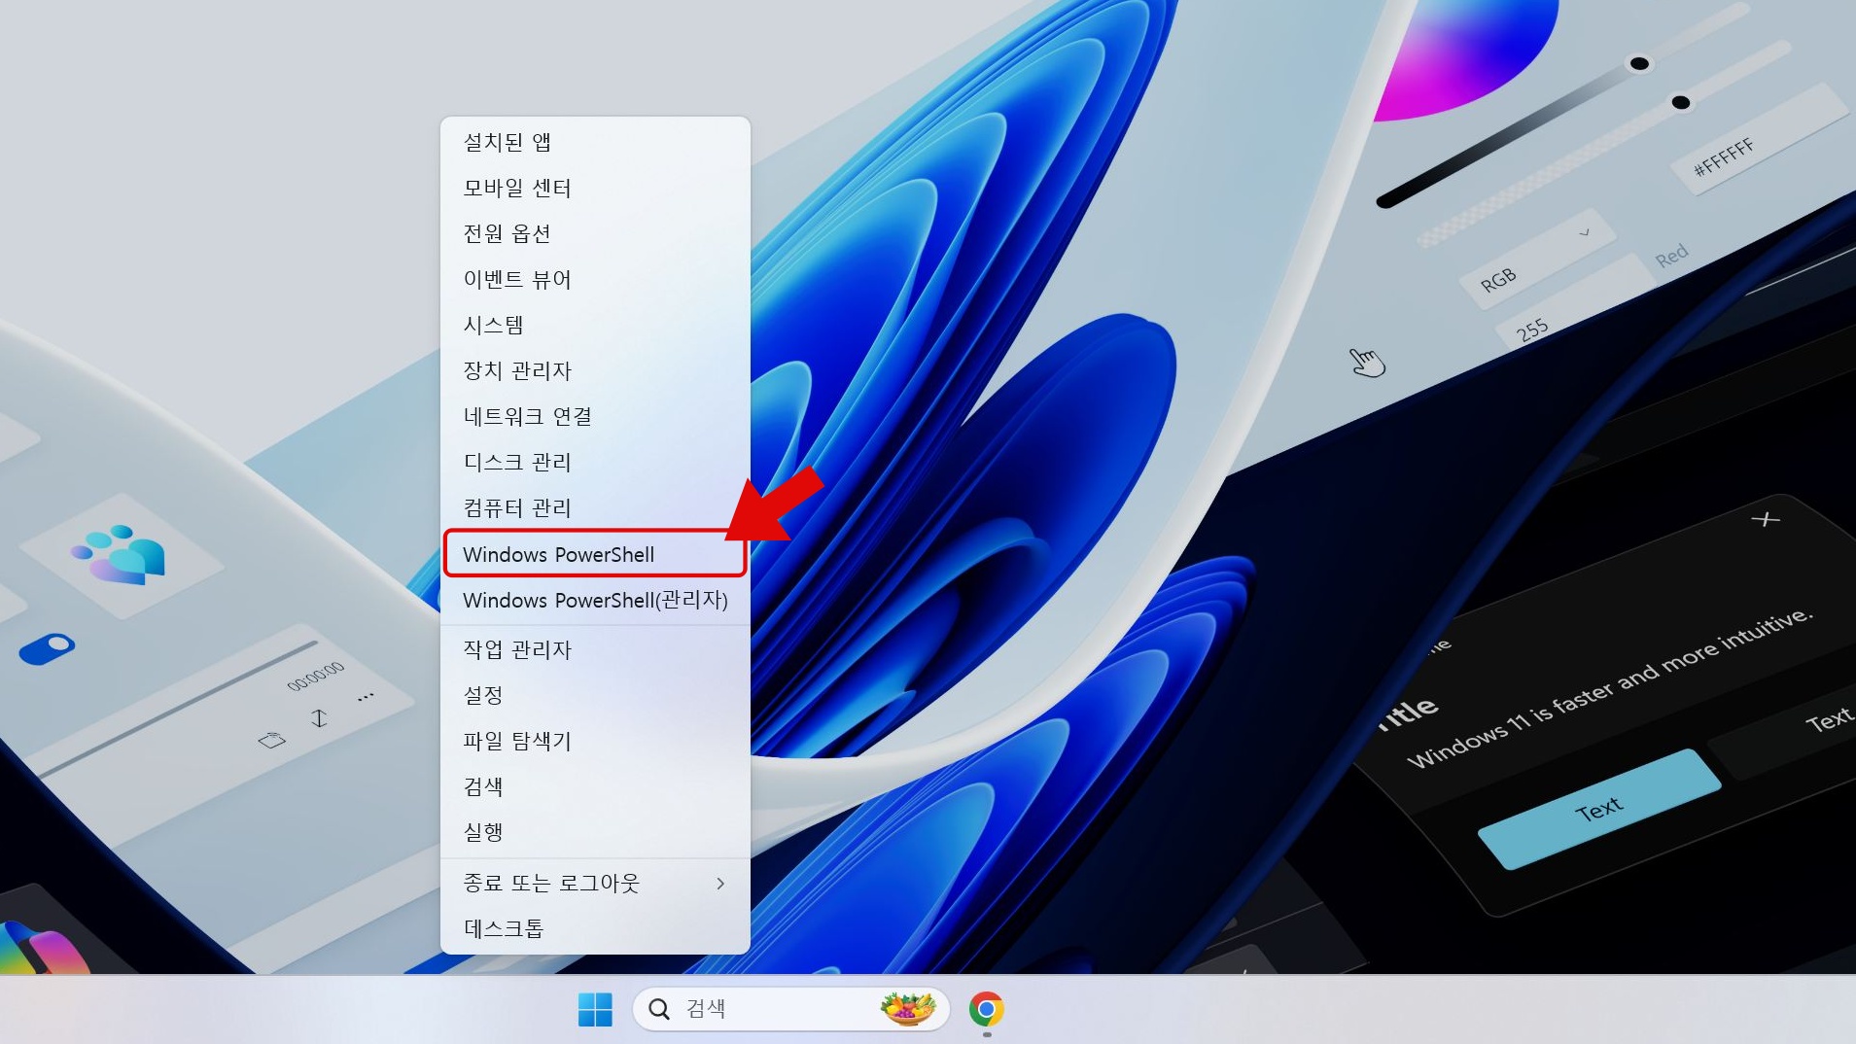Screen dimensions: 1856x1044
Task: Open 전원 옵션 settings
Action: [507, 233]
